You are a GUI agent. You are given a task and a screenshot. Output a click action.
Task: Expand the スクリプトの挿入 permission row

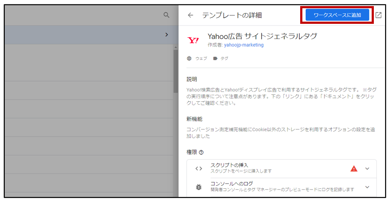coord(367,168)
